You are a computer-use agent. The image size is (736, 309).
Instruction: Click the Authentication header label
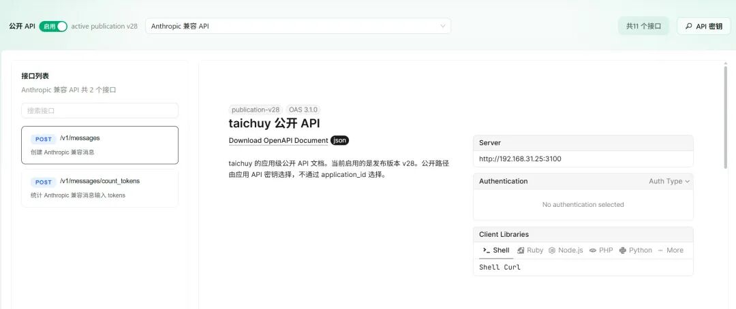click(x=503, y=182)
